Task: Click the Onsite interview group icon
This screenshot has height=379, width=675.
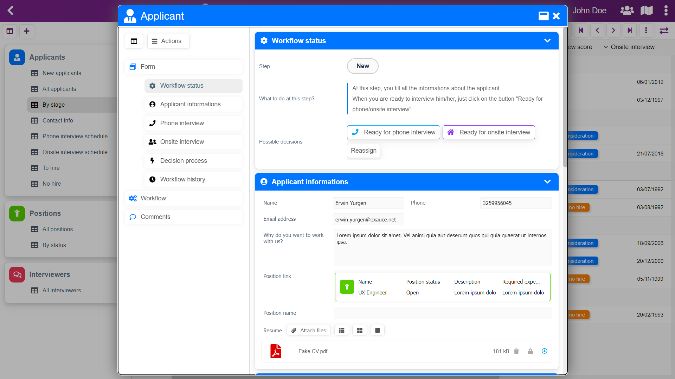Action: [152, 142]
